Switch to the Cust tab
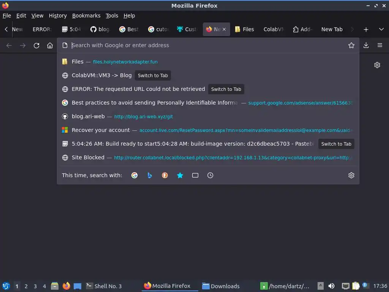The image size is (389, 292). coord(187,29)
